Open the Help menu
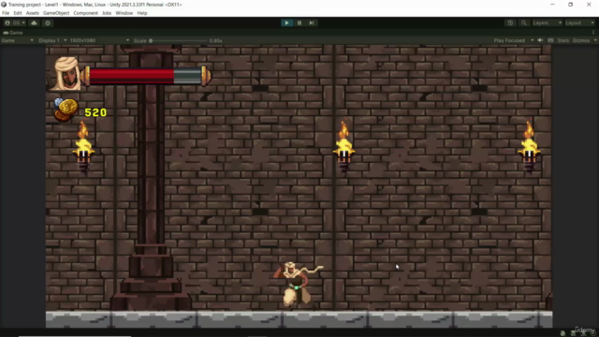 [x=142, y=13]
